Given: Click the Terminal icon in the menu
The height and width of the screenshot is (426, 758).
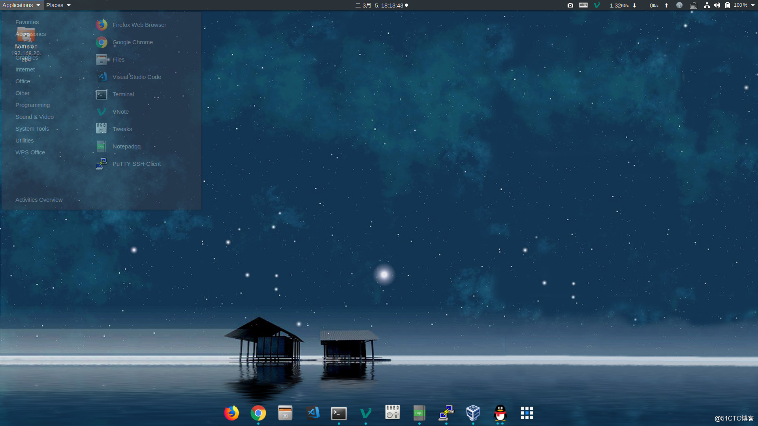Looking at the screenshot, I should tap(102, 94).
